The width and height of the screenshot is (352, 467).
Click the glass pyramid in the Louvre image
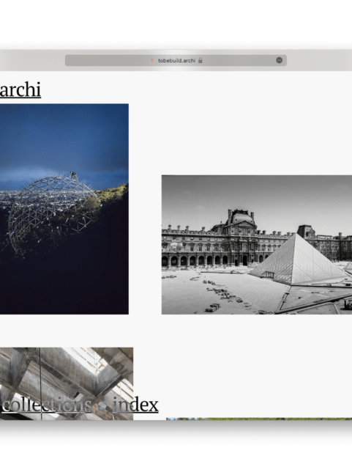(298, 259)
